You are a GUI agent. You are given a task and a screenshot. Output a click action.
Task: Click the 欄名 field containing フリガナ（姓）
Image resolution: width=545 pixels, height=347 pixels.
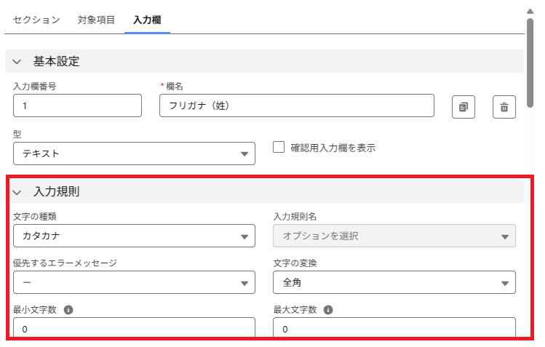pos(296,106)
